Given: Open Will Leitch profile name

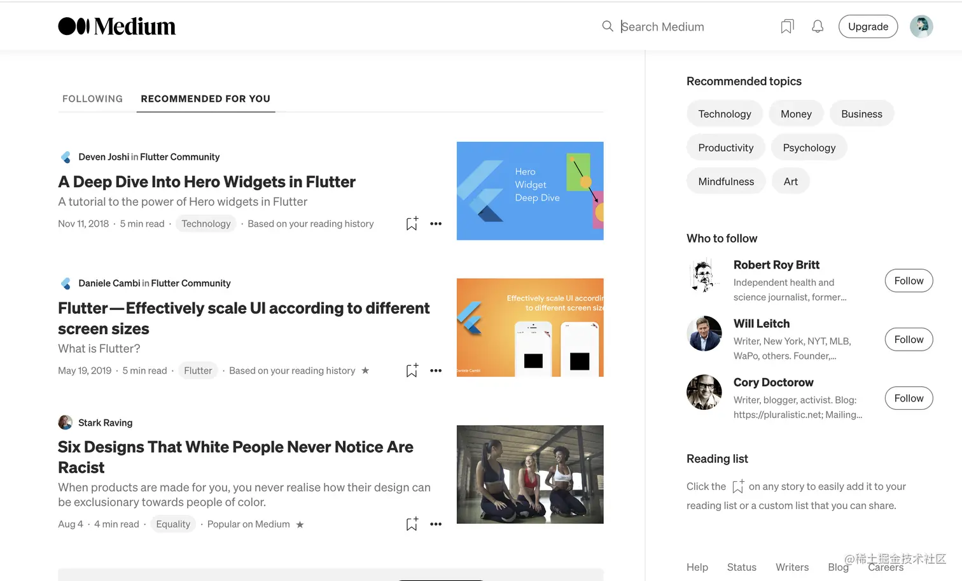Looking at the screenshot, I should point(762,323).
